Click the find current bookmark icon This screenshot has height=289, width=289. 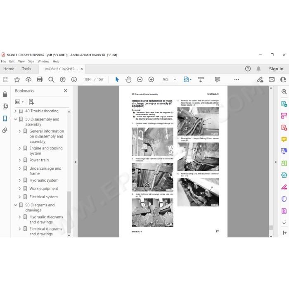click(x=31, y=102)
